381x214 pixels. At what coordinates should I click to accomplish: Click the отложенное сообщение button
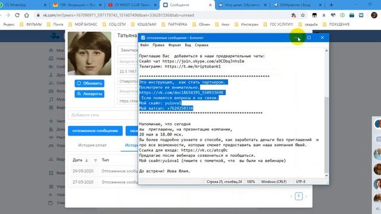click(x=95, y=131)
